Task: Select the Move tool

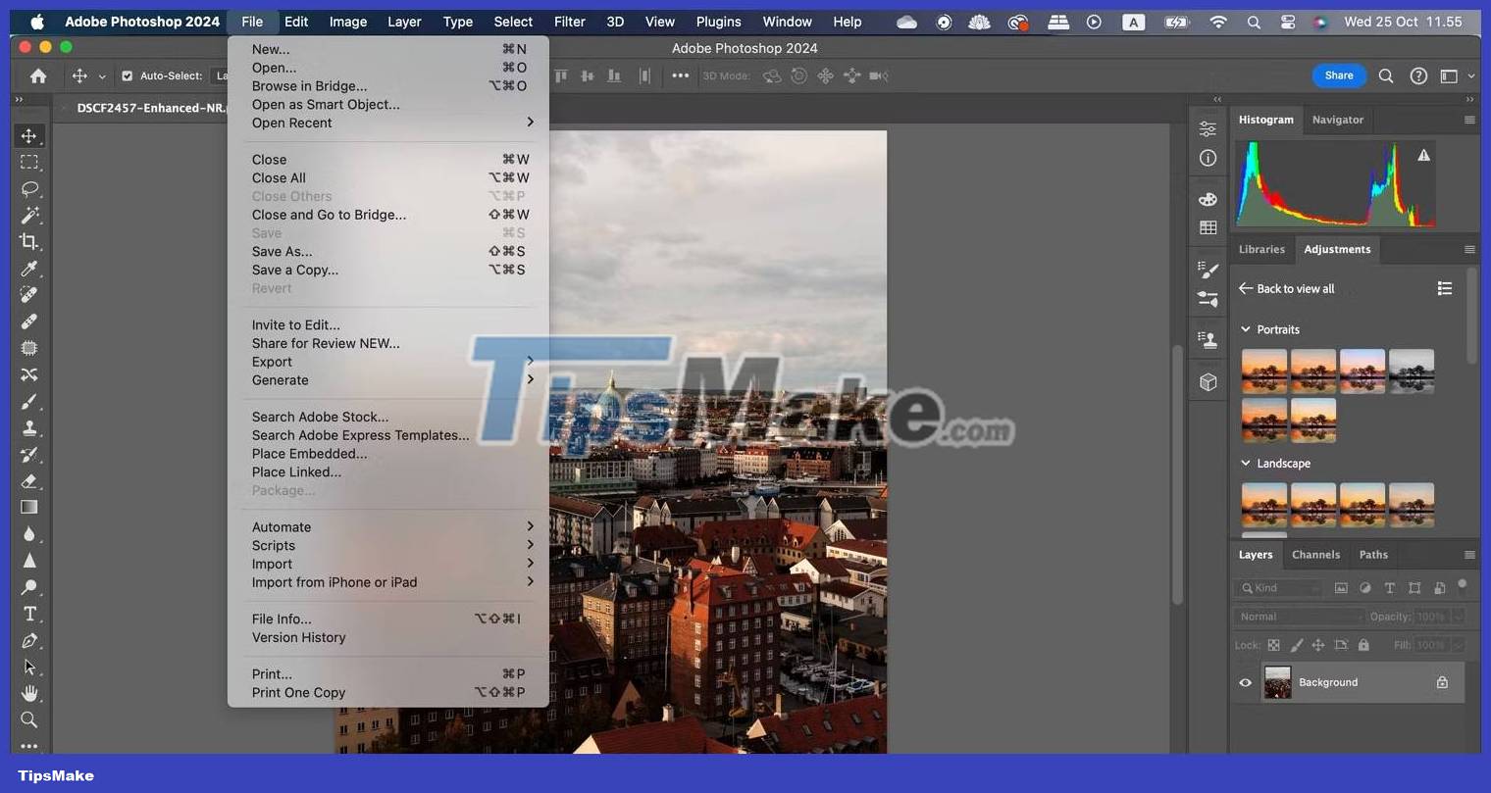Action: point(29,135)
